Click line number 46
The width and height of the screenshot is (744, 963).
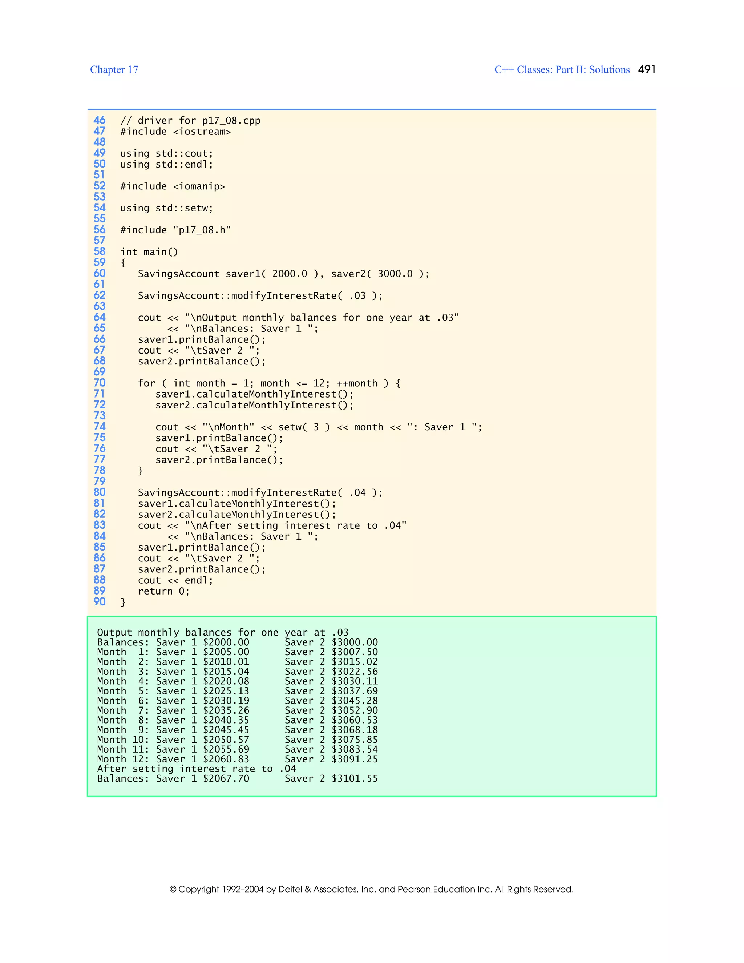click(x=100, y=120)
